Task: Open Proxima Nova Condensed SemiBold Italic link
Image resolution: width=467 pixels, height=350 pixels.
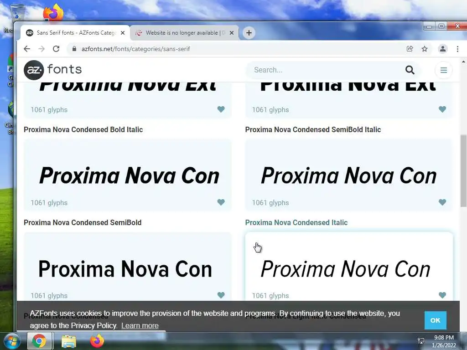Action: coord(313,130)
